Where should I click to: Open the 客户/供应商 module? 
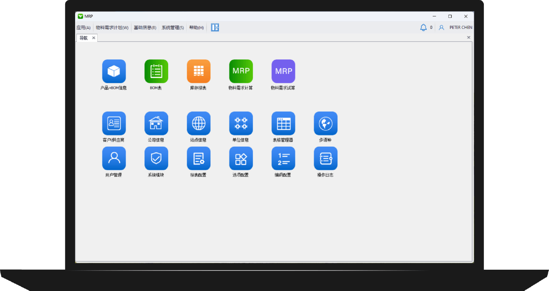(114, 123)
